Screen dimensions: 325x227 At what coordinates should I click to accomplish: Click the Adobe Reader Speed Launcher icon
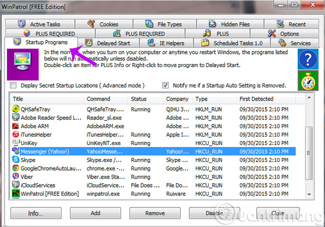(x=16, y=117)
